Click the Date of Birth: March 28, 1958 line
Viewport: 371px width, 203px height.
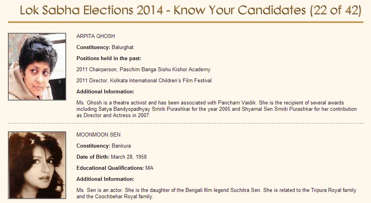click(x=111, y=157)
